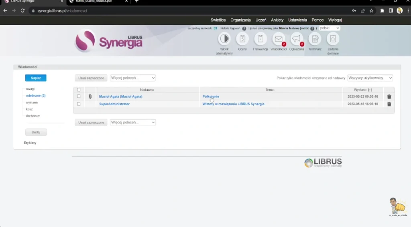Open the Terminarz calendar icon
411x227 pixels.
tap(315, 39)
